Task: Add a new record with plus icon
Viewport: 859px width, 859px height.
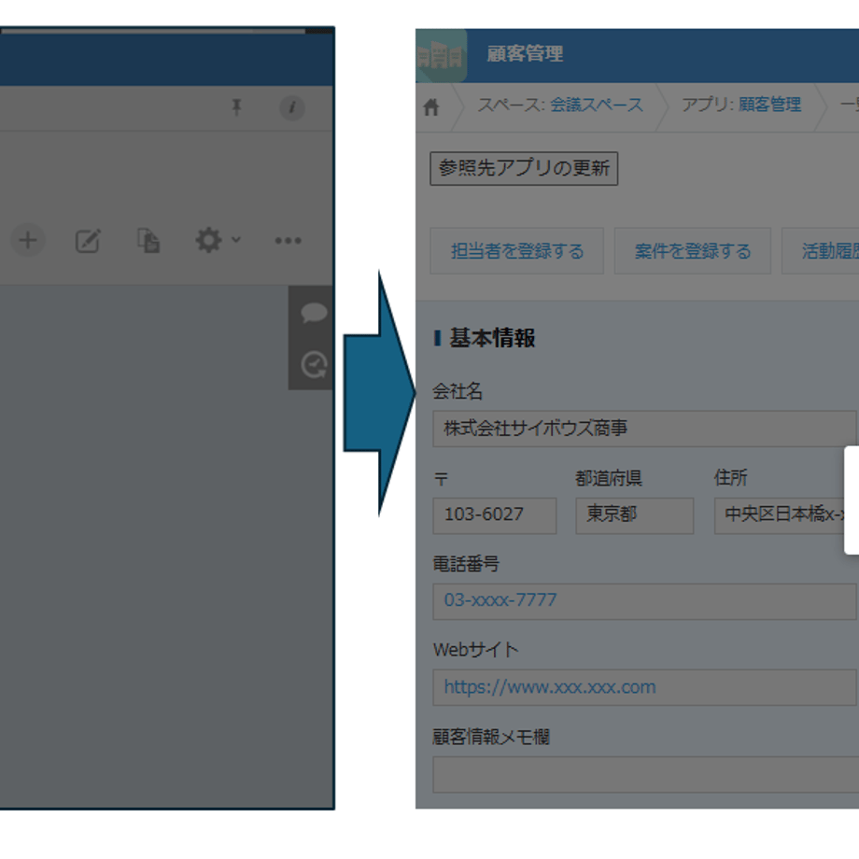Action: click(28, 240)
